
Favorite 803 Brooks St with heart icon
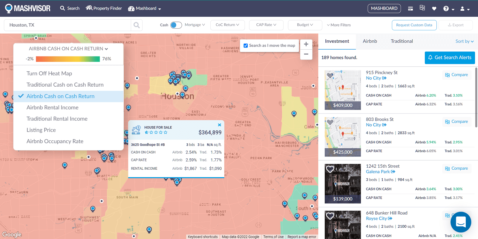(x=330, y=122)
